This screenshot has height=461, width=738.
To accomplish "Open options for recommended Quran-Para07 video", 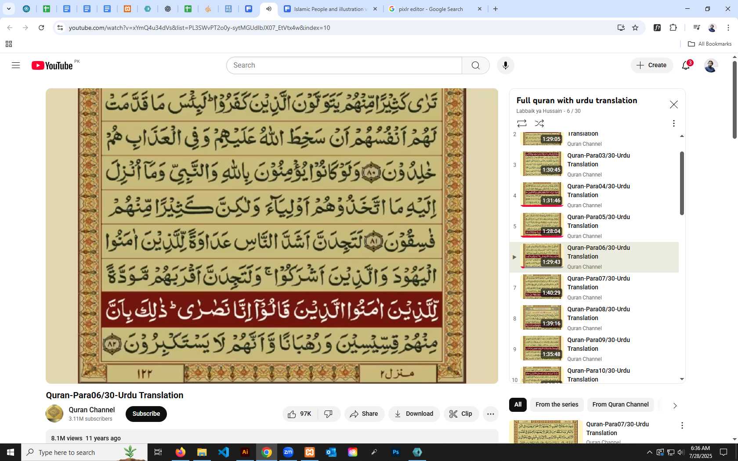I will coord(682,425).
